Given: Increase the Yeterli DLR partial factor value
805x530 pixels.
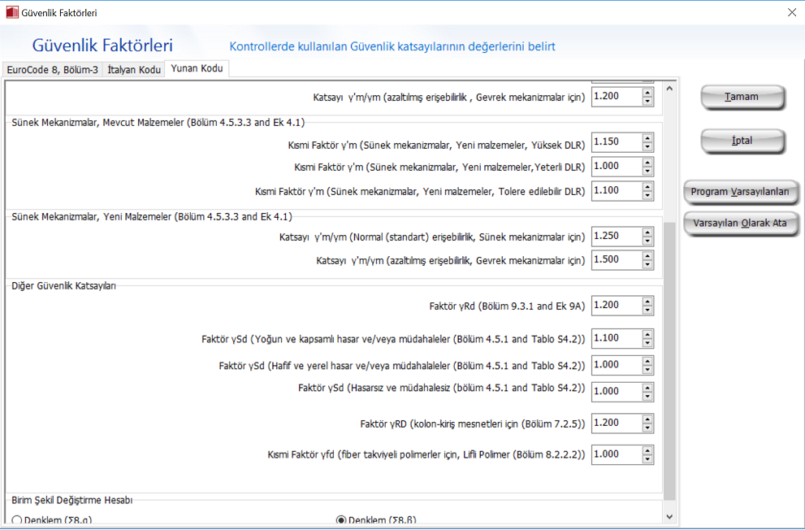Looking at the screenshot, I should 647,162.
